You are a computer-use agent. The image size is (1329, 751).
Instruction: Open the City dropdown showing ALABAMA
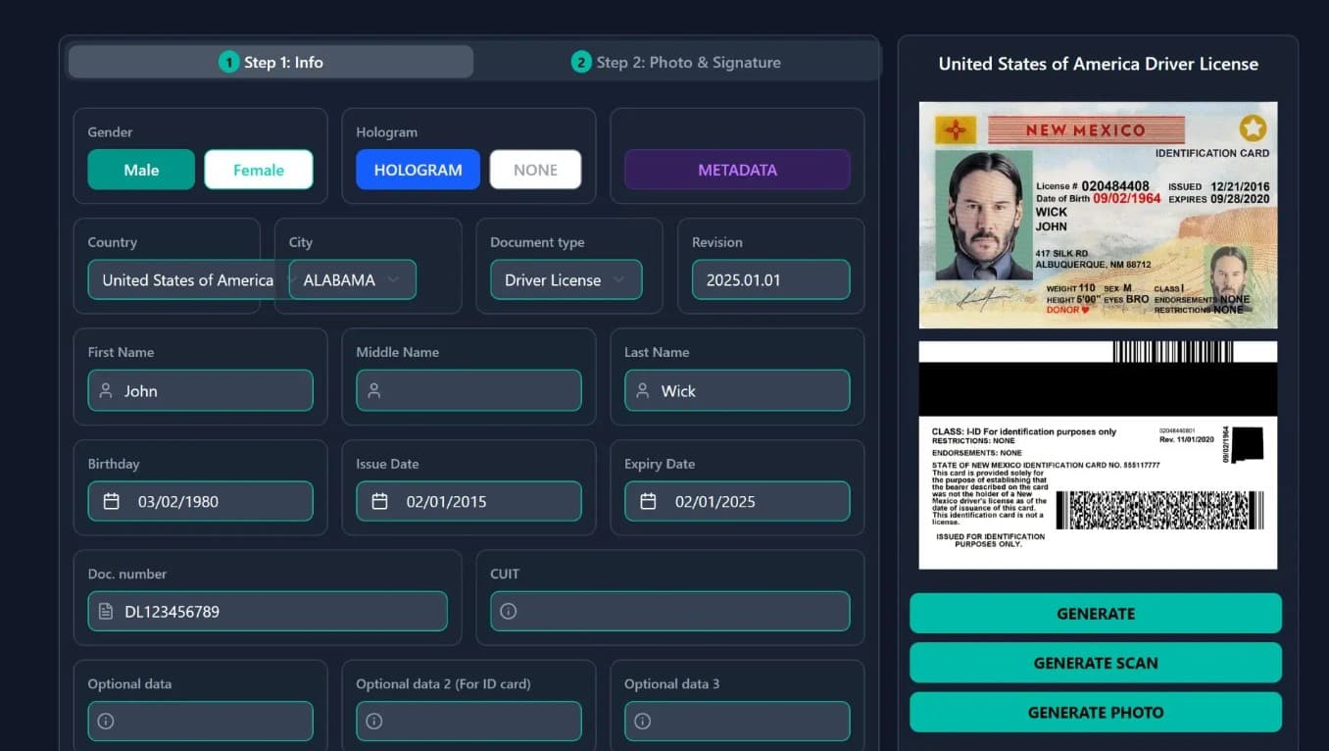(x=352, y=279)
